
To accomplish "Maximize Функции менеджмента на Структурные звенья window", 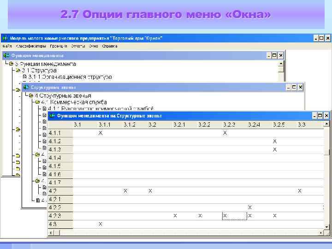I will point(320,116).
